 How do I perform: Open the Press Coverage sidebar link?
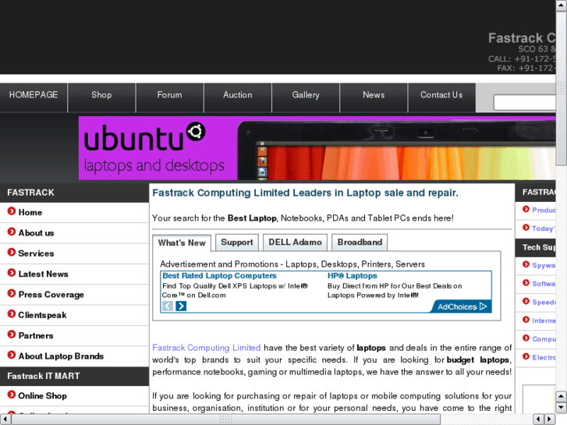point(51,295)
